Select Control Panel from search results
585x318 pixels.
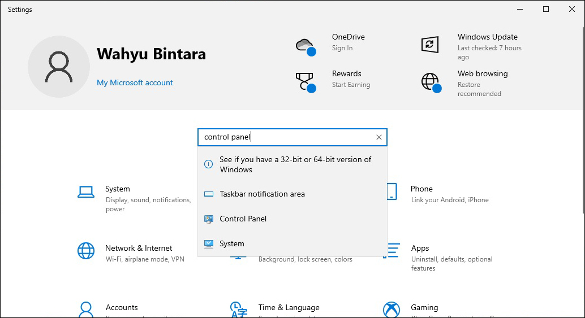292,219
